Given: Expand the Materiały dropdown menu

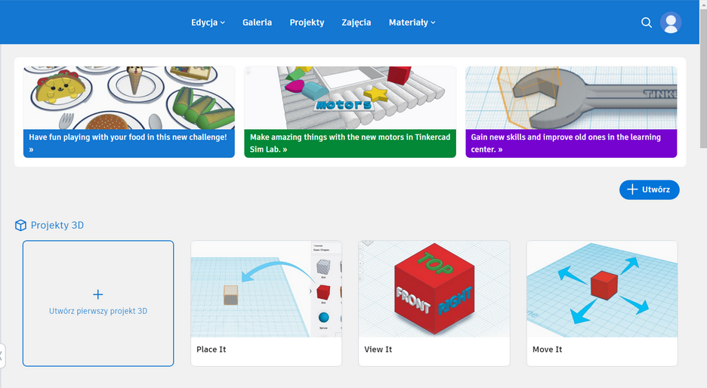Looking at the screenshot, I should pos(412,23).
